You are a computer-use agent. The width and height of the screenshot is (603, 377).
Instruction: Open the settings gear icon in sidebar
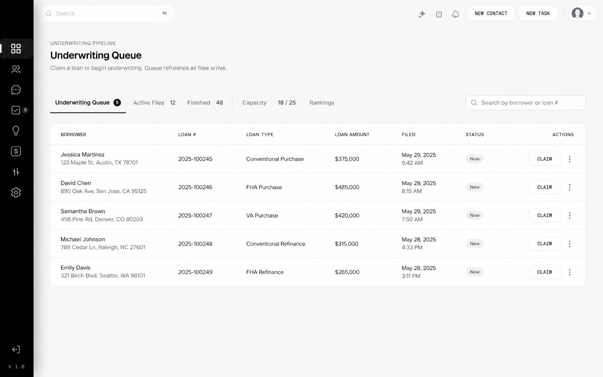point(16,192)
